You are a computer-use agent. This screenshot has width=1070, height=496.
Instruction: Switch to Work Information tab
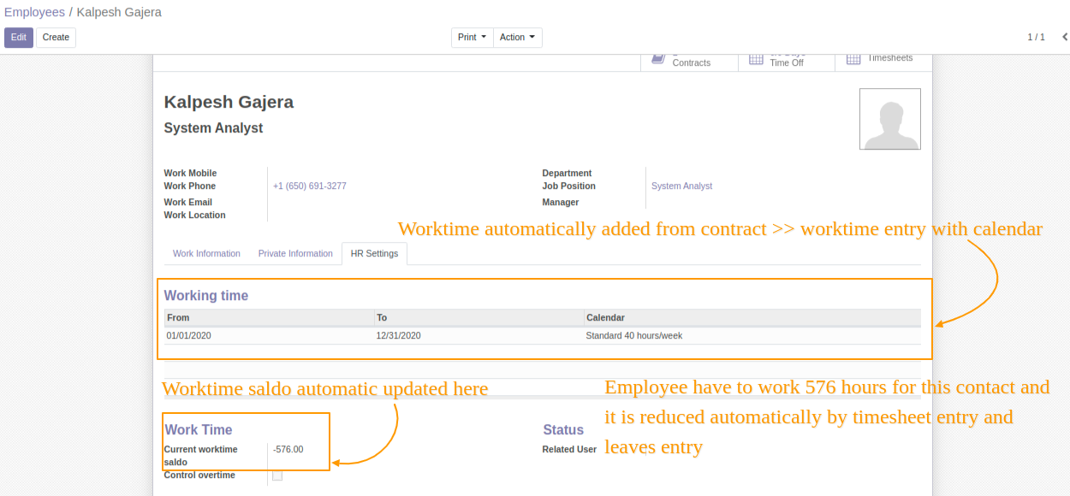206,254
